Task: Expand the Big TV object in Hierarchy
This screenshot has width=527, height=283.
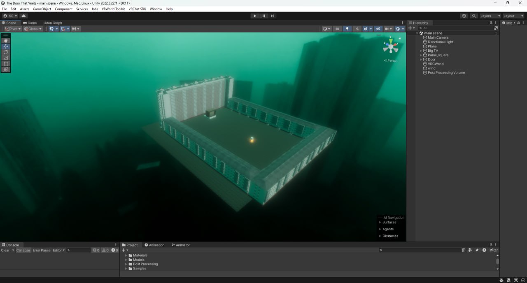Action: click(x=421, y=51)
